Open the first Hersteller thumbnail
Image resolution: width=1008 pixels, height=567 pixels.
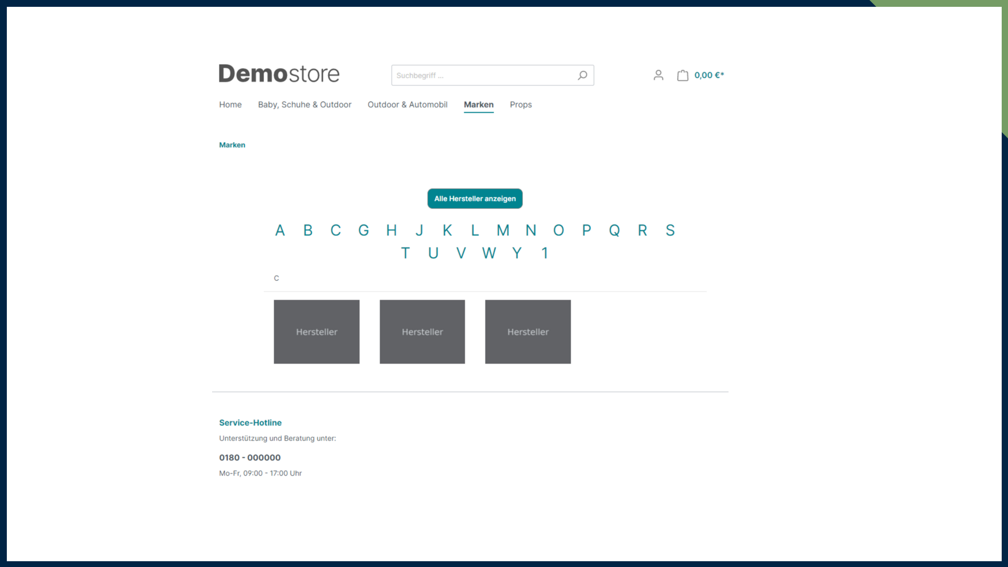pos(317,332)
